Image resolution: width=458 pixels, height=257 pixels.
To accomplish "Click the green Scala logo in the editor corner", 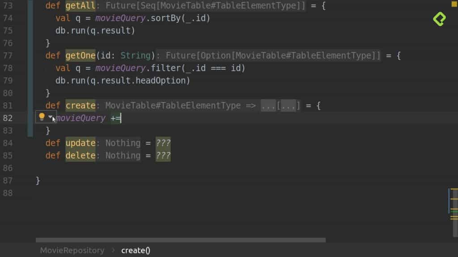I will pyautogui.click(x=439, y=19).
